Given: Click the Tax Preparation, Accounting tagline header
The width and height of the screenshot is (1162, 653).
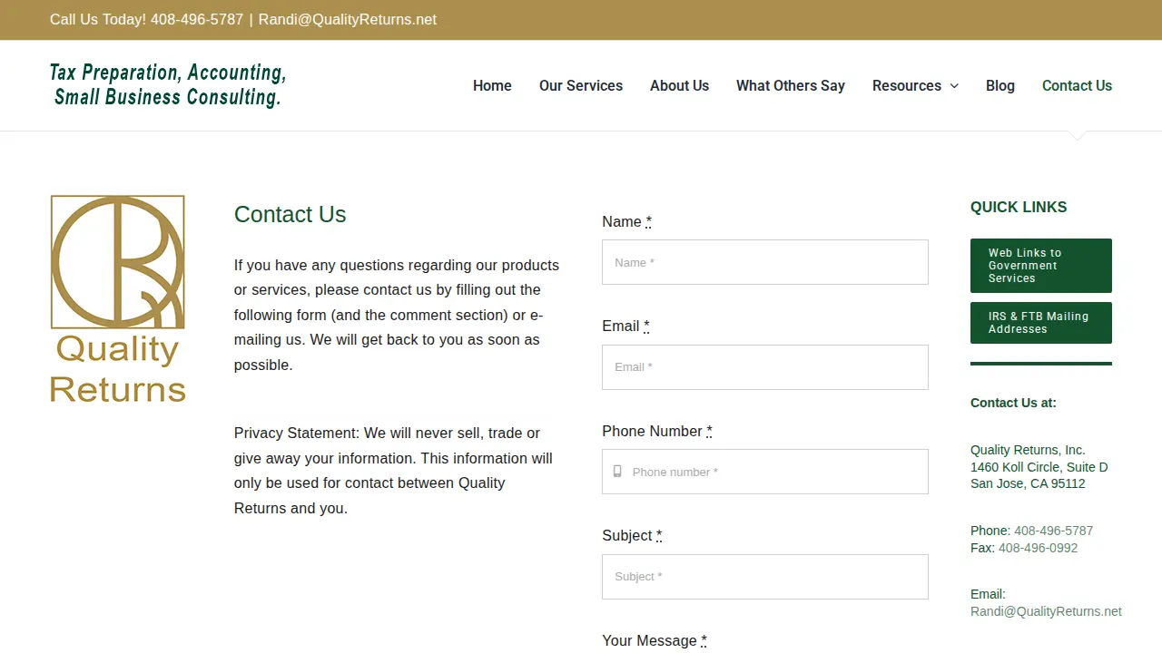Looking at the screenshot, I should tap(168, 84).
